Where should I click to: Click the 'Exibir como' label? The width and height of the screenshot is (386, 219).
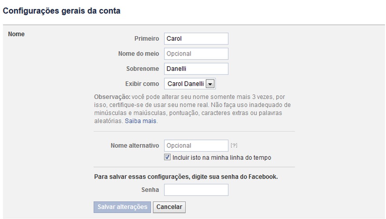tap(142, 83)
